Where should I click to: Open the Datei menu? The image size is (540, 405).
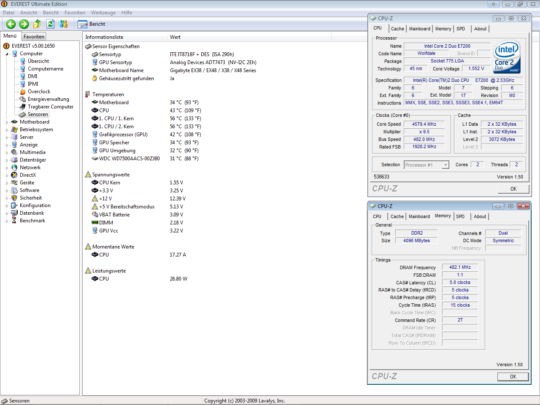9,13
